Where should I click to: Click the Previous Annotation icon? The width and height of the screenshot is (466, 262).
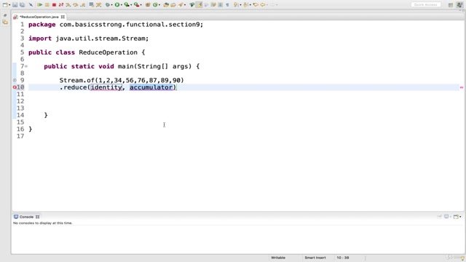point(245,5)
